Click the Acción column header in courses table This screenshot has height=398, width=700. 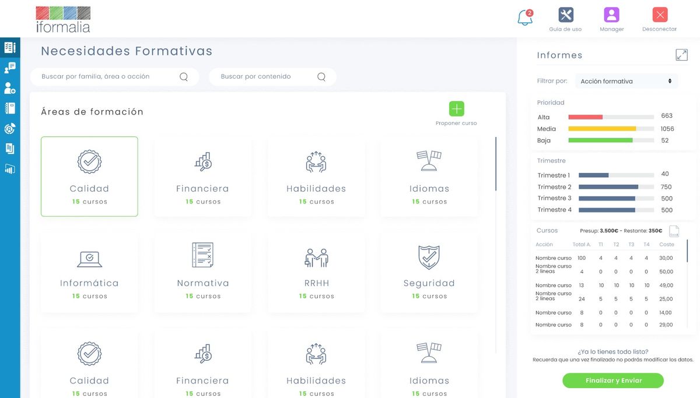point(544,245)
